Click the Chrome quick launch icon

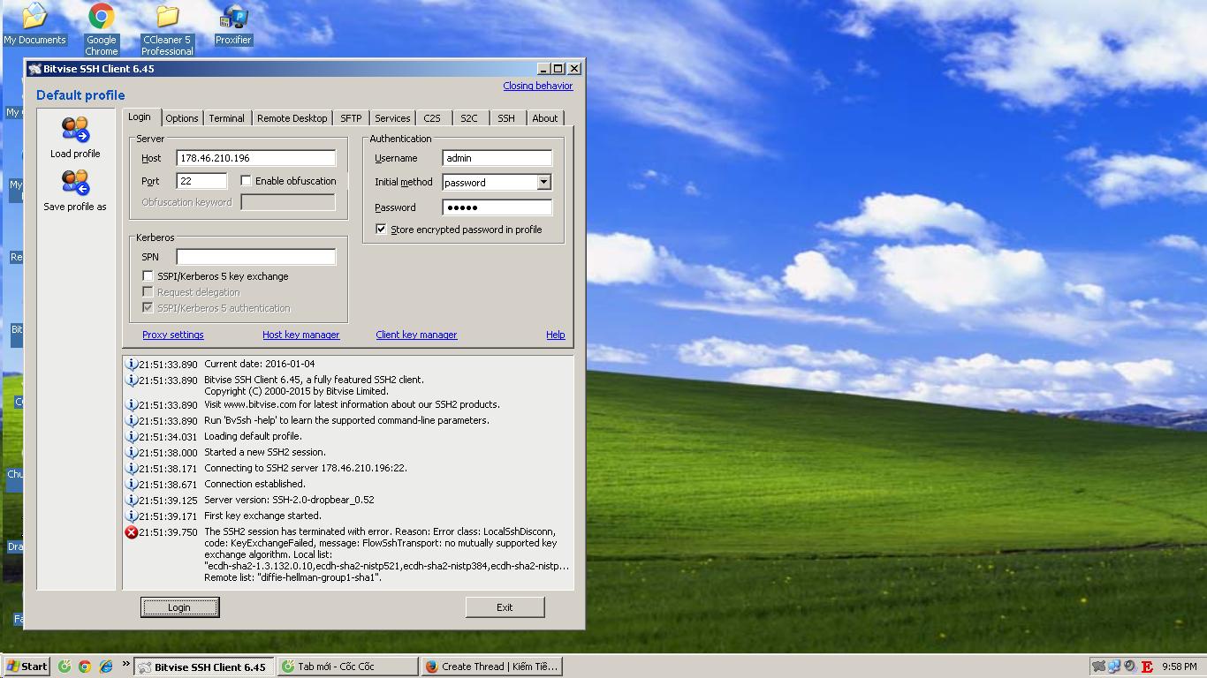tap(85, 667)
